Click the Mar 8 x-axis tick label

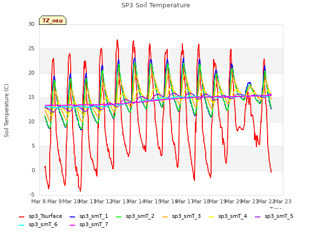[39, 201]
